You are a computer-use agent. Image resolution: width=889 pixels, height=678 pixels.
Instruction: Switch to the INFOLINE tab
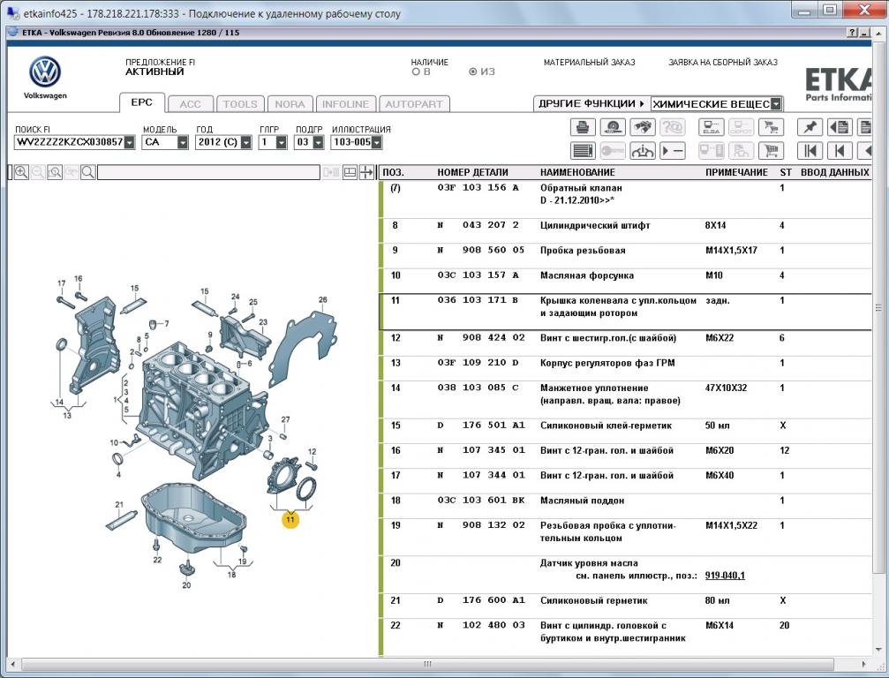point(346,104)
